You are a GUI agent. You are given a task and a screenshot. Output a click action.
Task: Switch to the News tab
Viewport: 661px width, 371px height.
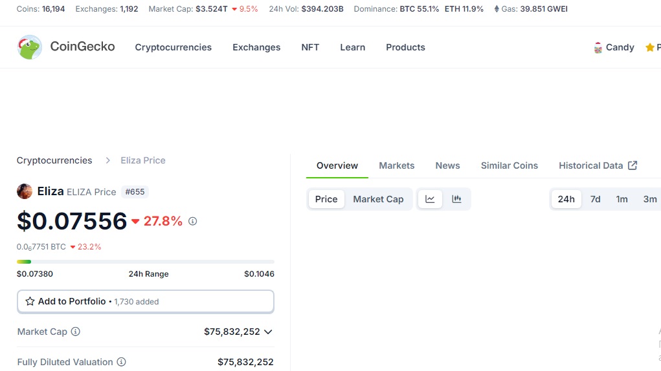(x=448, y=165)
